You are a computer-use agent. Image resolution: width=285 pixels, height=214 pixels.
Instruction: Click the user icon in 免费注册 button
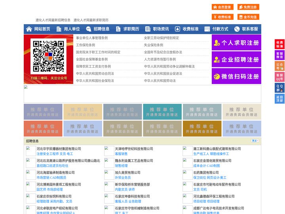click(x=241, y=7)
